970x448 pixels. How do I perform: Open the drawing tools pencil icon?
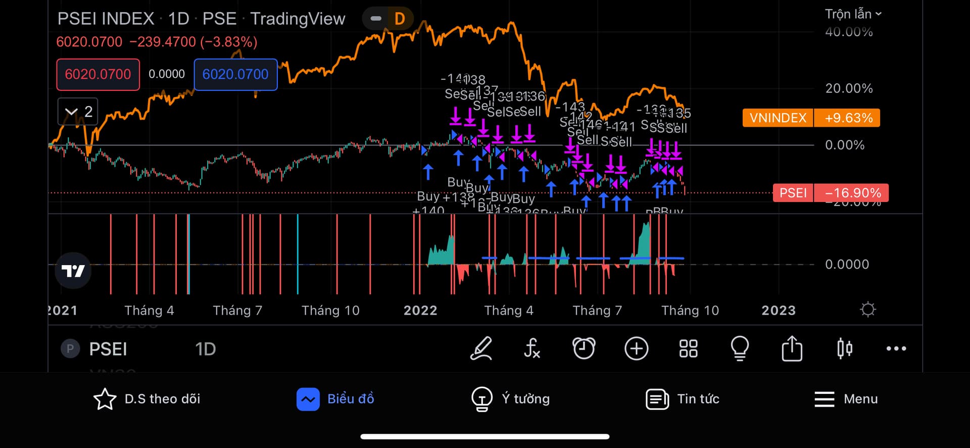481,349
